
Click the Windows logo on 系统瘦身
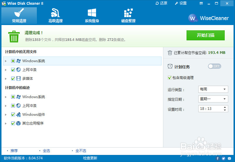click(92, 13)
